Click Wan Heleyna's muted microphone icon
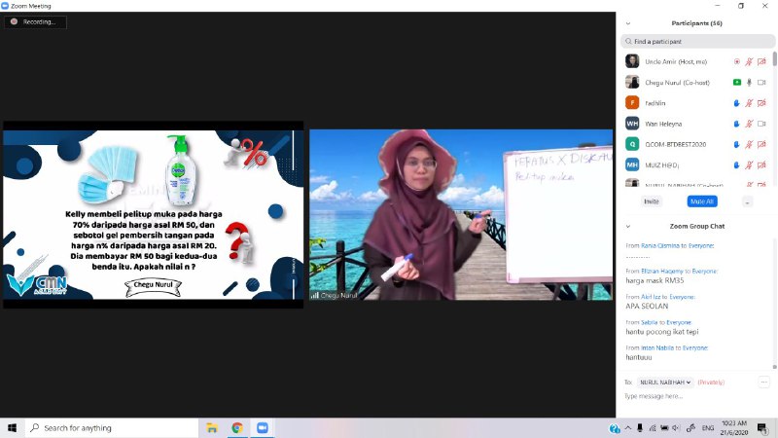778x438 pixels. click(749, 124)
